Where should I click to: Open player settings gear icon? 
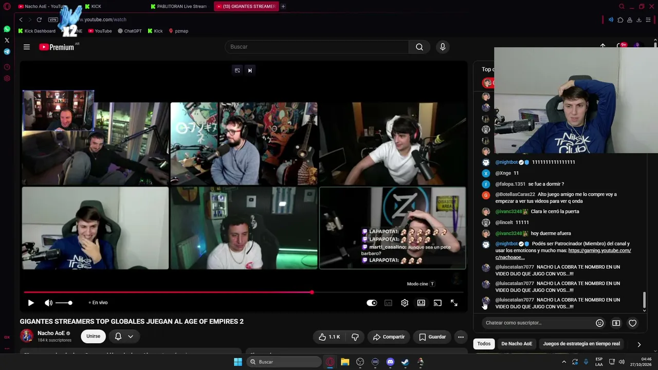[405, 303]
